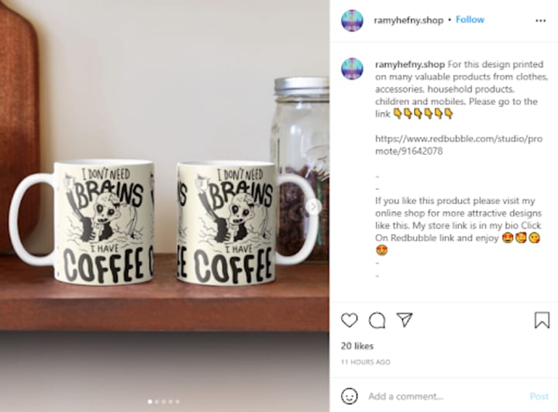
Task: Click the Post comment button
Action: pos(539,396)
